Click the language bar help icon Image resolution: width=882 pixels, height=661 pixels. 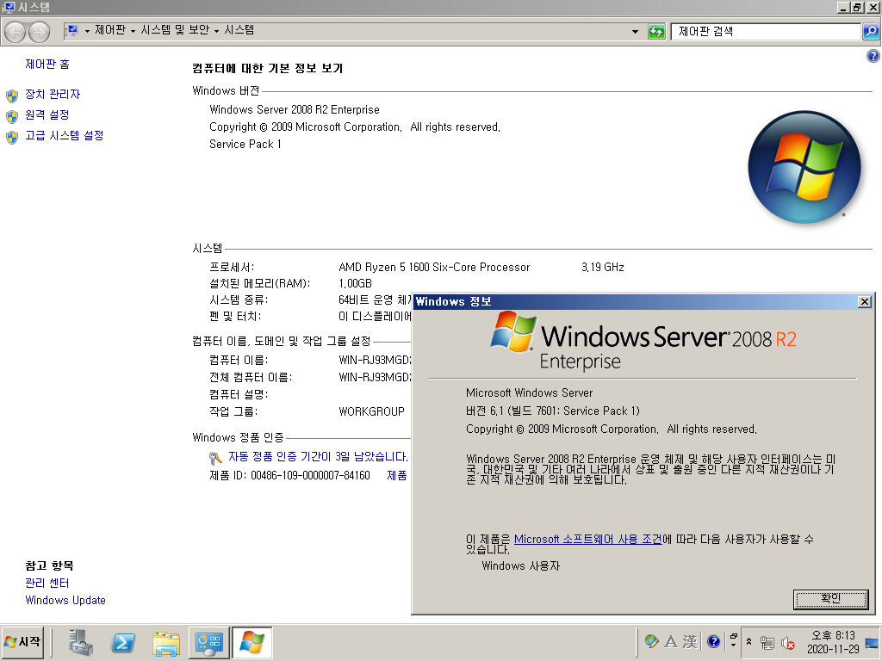pyautogui.click(x=714, y=641)
